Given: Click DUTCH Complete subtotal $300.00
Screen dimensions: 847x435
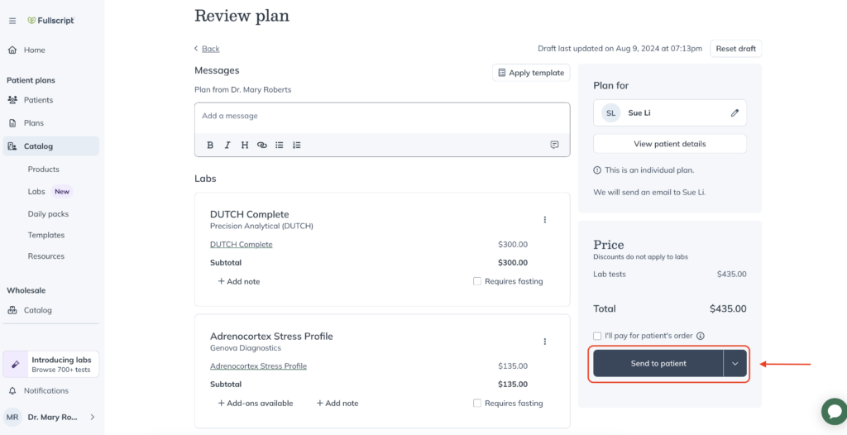Looking at the screenshot, I should click(x=513, y=263).
